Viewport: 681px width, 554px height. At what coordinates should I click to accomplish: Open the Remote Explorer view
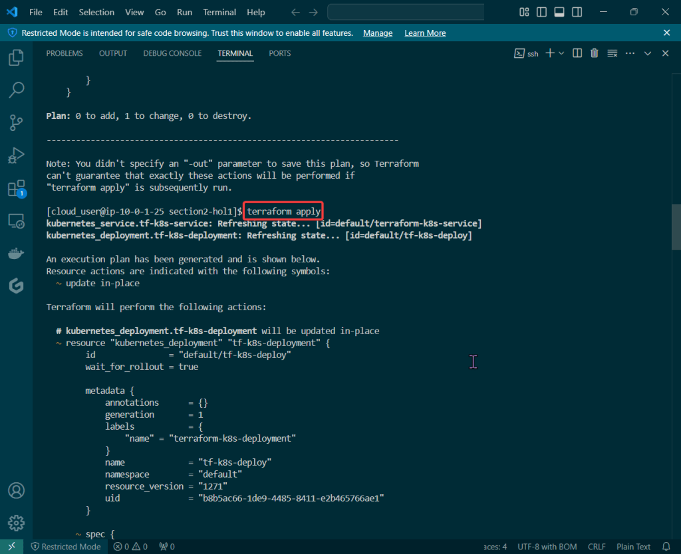click(16, 221)
